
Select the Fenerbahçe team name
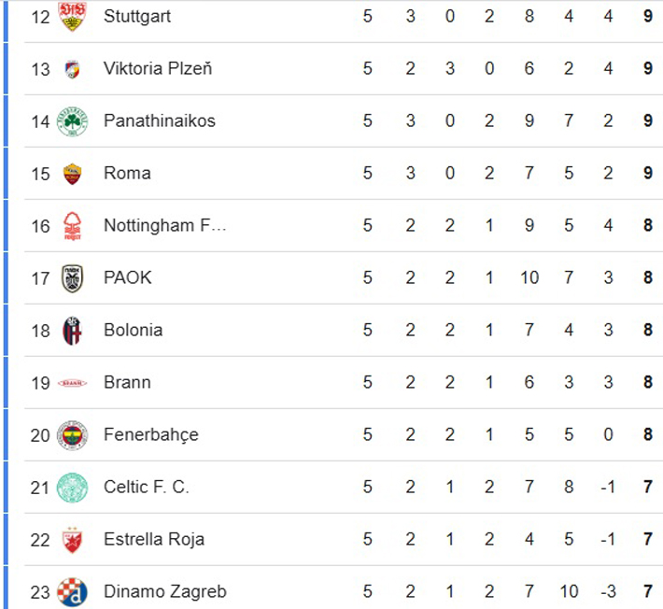click(151, 435)
